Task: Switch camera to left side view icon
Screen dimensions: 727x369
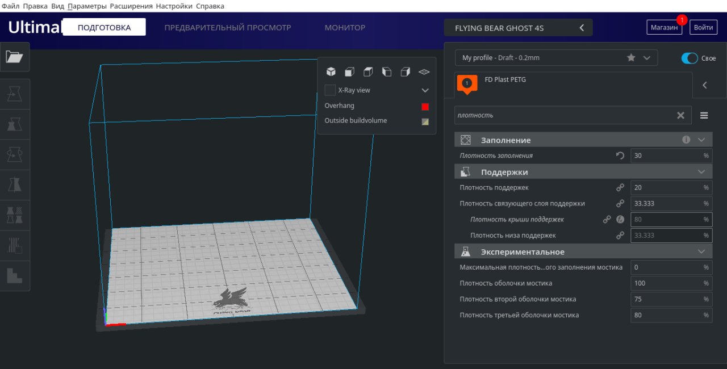Action: 387,72
